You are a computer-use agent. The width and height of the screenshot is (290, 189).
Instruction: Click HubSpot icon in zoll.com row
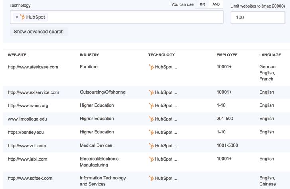(151, 145)
